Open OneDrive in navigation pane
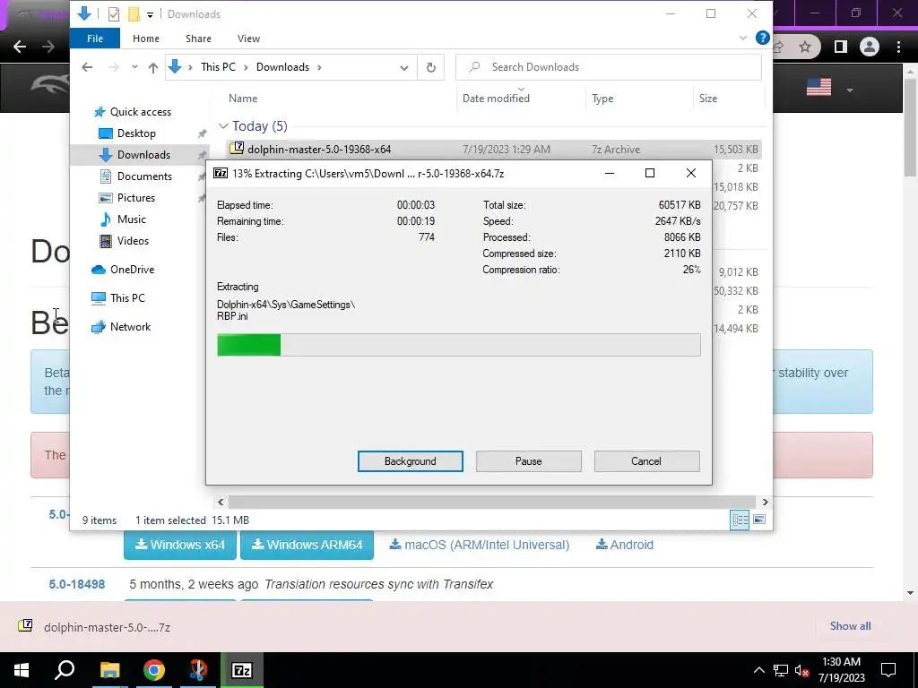 (x=133, y=270)
